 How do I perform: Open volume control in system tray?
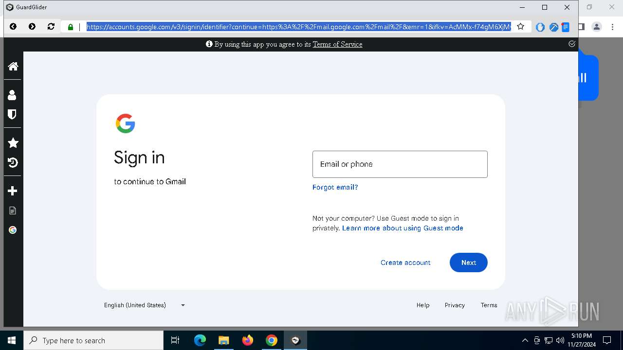point(560,340)
